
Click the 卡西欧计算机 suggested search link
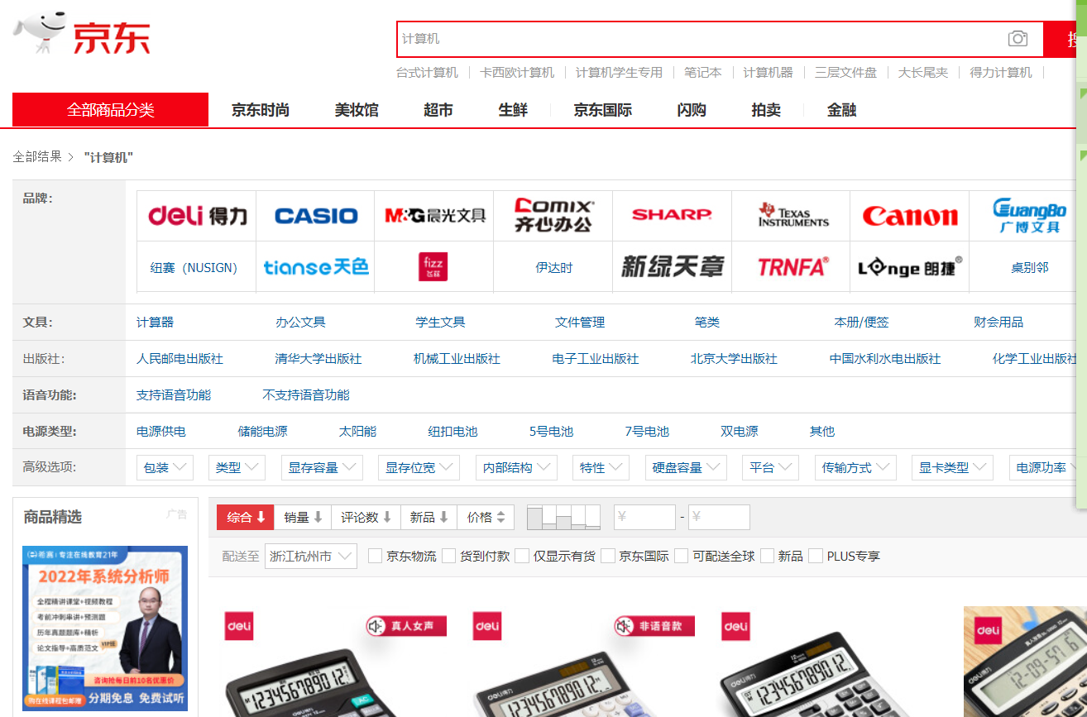tap(517, 73)
